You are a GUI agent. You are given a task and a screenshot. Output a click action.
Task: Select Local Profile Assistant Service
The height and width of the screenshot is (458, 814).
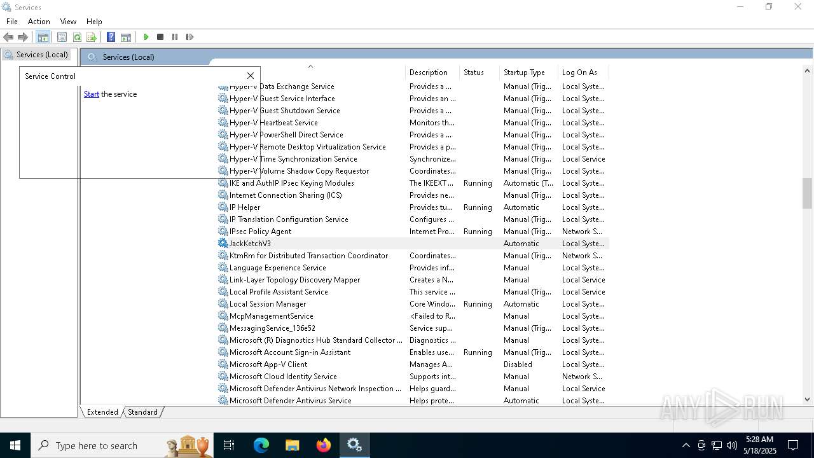pos(279,292)
